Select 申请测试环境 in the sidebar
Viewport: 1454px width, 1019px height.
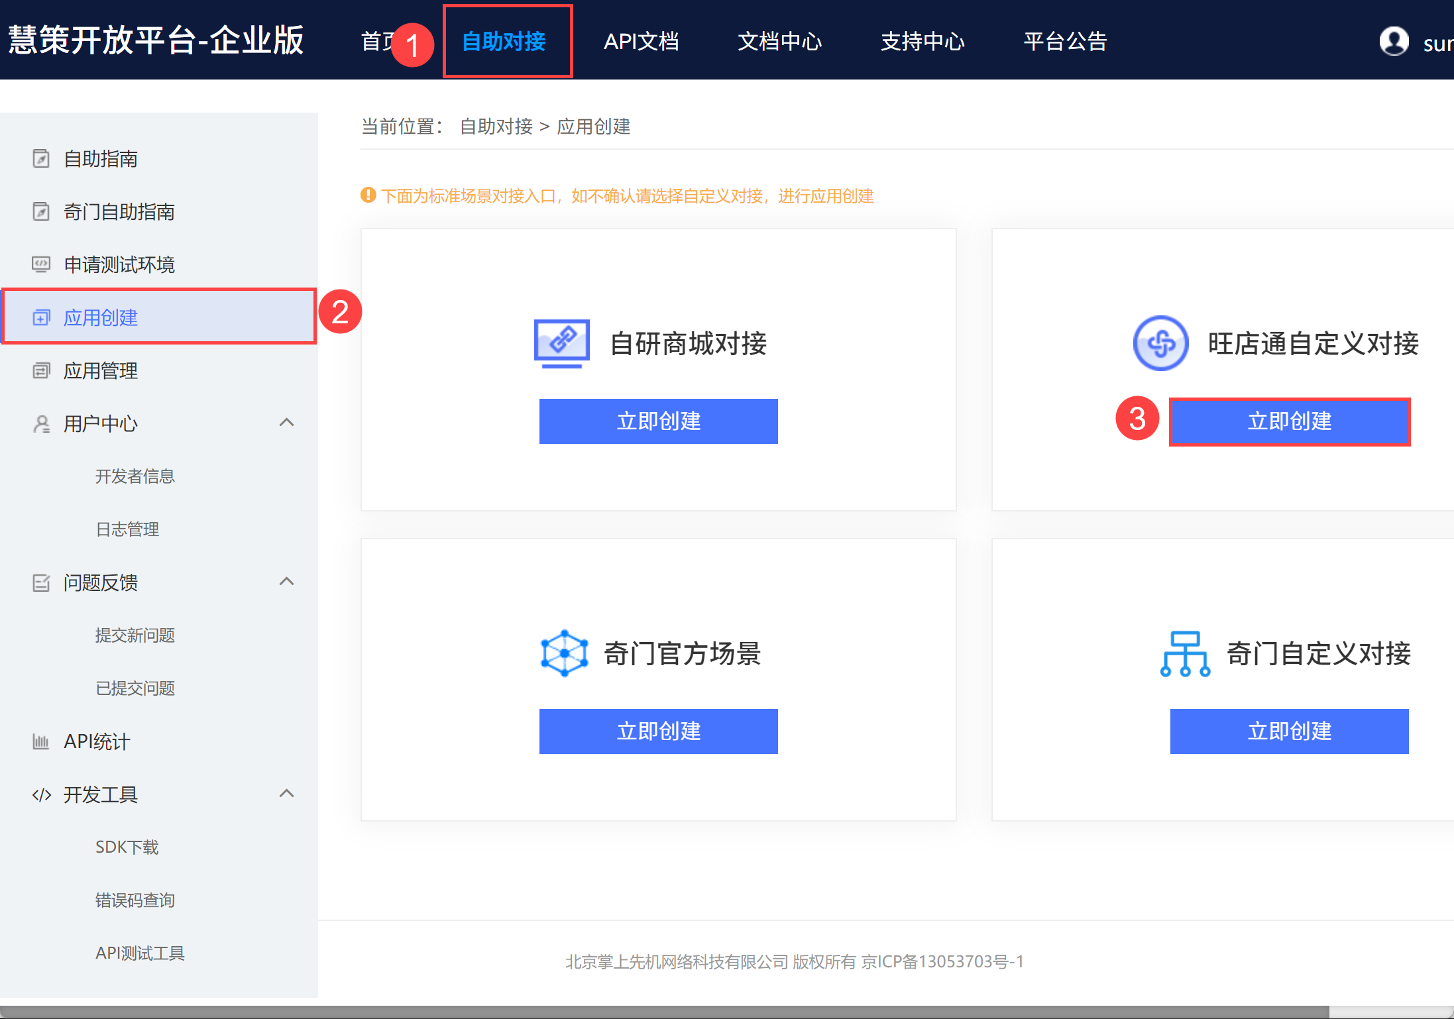159,264
